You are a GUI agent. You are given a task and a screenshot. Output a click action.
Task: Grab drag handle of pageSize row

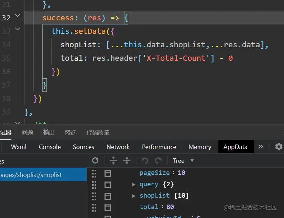94,174
